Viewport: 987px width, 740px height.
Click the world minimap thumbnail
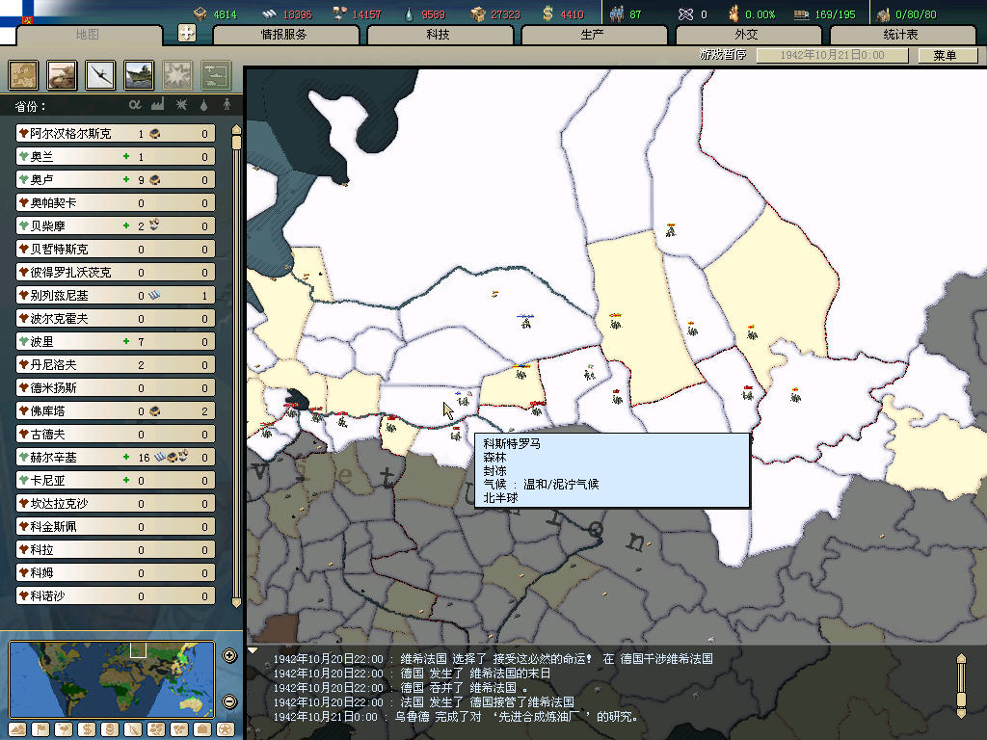pos(112,679)
